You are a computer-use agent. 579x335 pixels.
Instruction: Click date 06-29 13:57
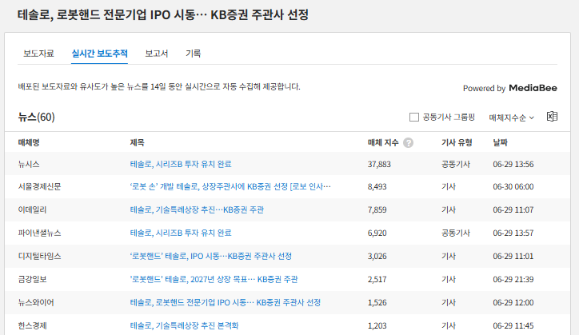point(513,233)
